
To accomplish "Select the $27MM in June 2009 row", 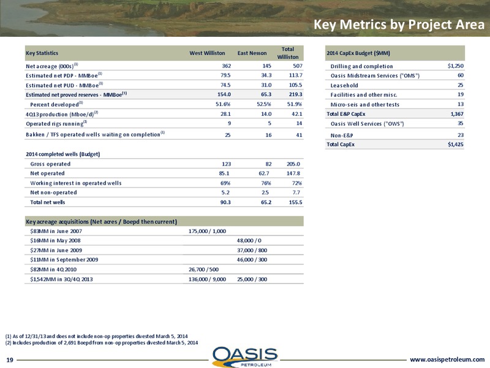I will pyautogui.click(x=164, y=250).
